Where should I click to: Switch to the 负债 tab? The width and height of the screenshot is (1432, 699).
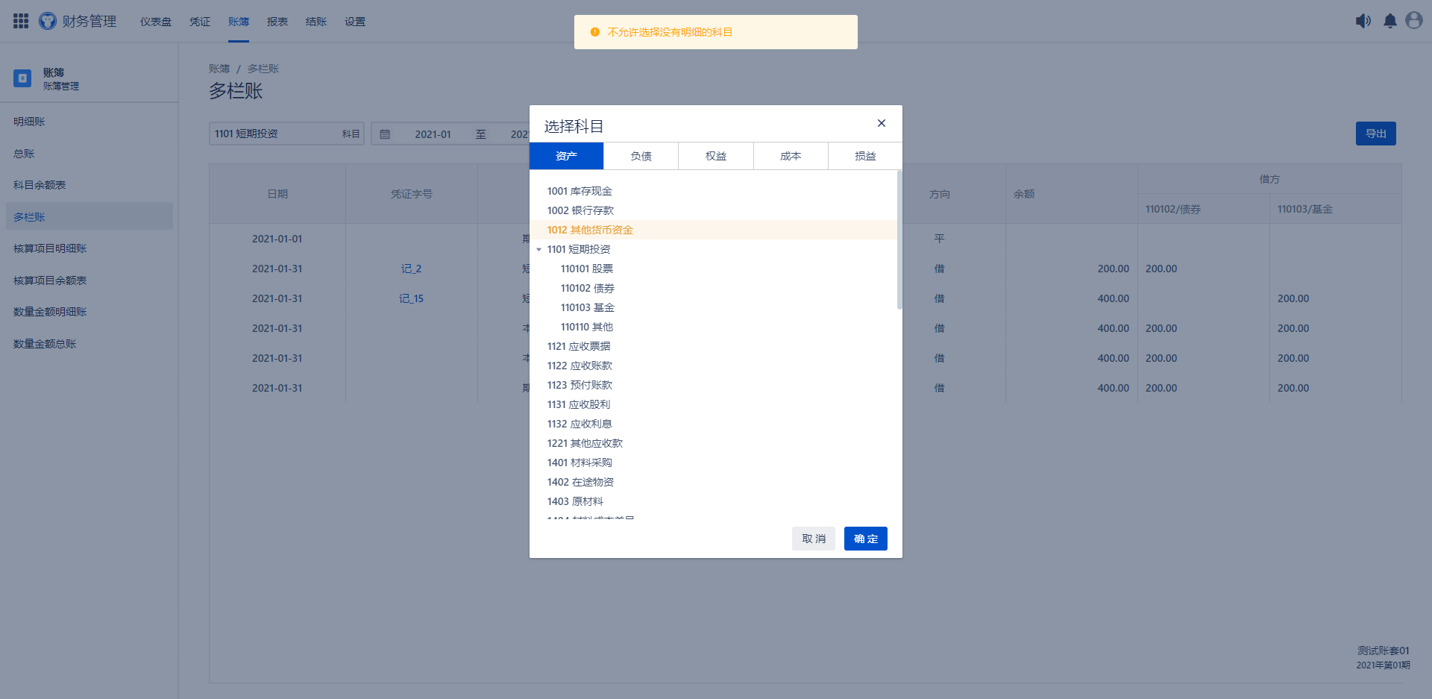coord(641,156)
